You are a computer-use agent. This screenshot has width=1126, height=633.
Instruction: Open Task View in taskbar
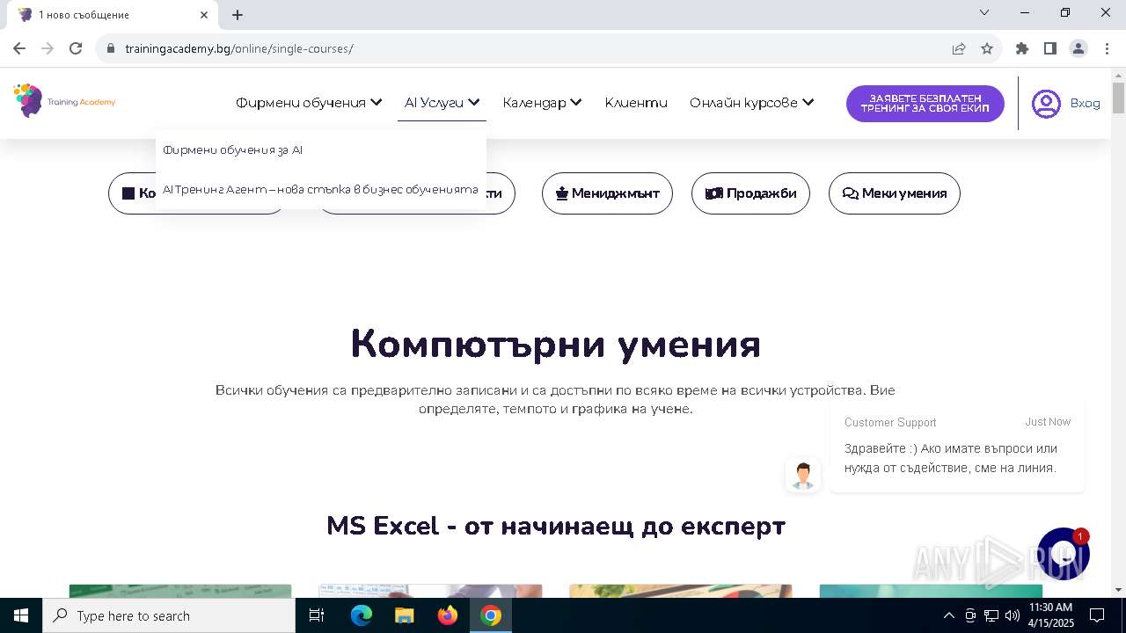point(318,615)
